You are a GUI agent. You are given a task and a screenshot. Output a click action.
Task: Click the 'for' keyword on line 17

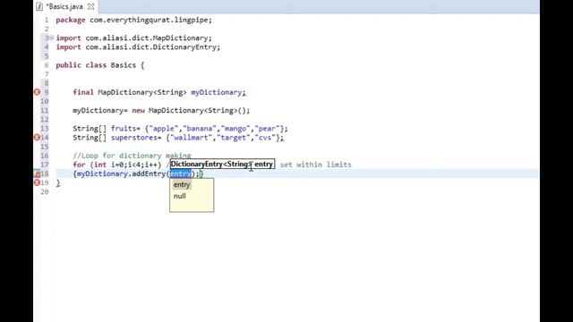79,165
